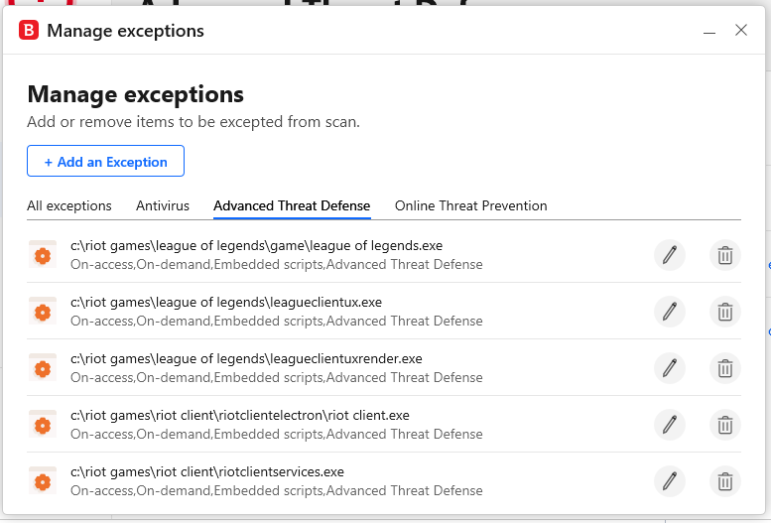The height and width of the screenshot is (523, 771).
Task: Click the Manage exceptions heading
Action: 136,94
